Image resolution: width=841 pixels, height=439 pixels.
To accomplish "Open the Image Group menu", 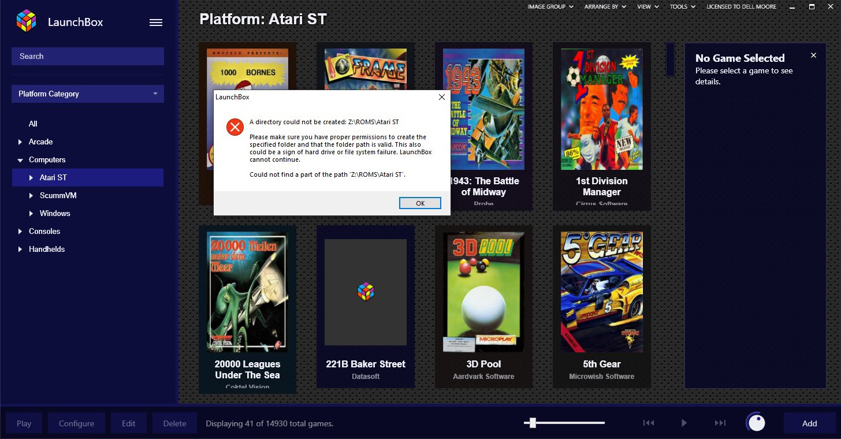I will (550, 6).
